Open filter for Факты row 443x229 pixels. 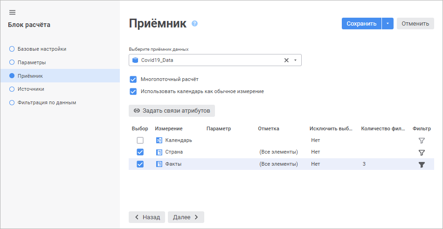coord(422,164)
